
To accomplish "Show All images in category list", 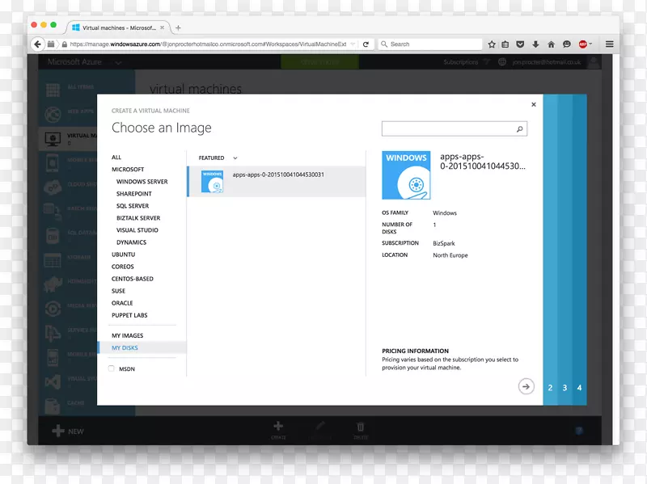I will coord(116,158).
